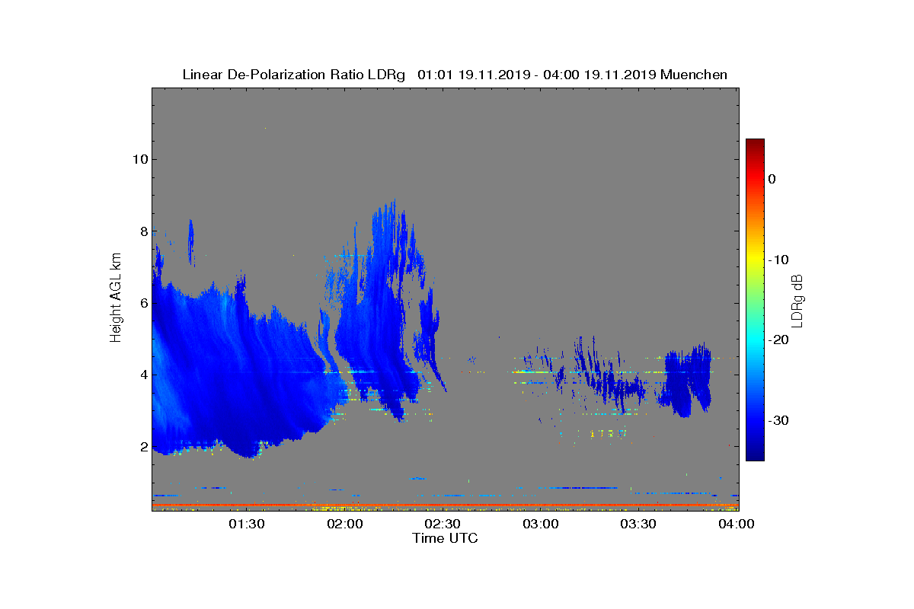Click the height tick label 10
The height and width of the screenshot is (609, 914).
[x=139, y=159]
